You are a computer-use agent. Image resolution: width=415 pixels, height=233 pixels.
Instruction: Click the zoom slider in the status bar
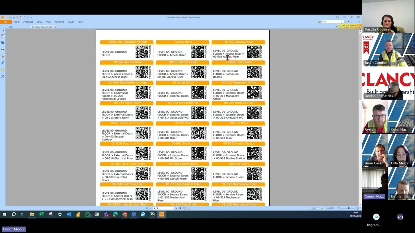pyautogui.click(x=348, y=208)
